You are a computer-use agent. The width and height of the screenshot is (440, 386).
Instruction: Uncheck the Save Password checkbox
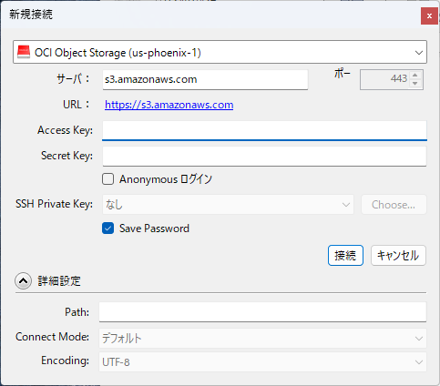tap(107, 229)
